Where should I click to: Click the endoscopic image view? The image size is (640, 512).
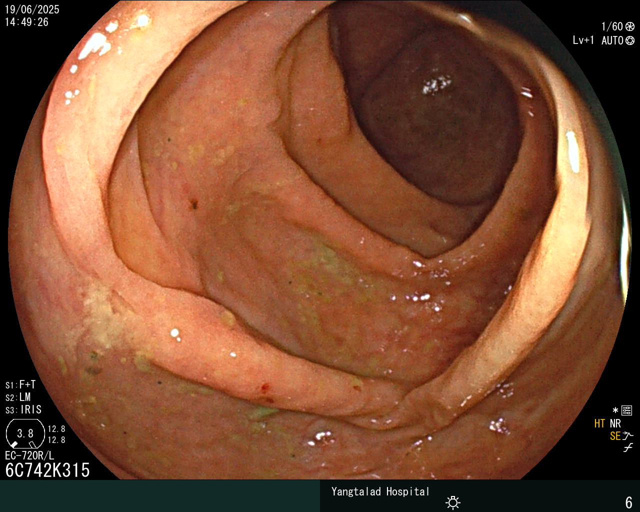tap(320, 240)
